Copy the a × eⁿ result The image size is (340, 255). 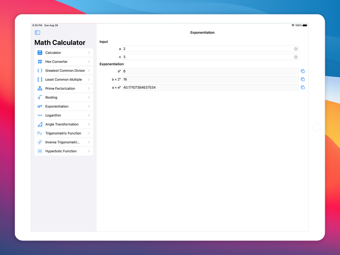[303, 87]
